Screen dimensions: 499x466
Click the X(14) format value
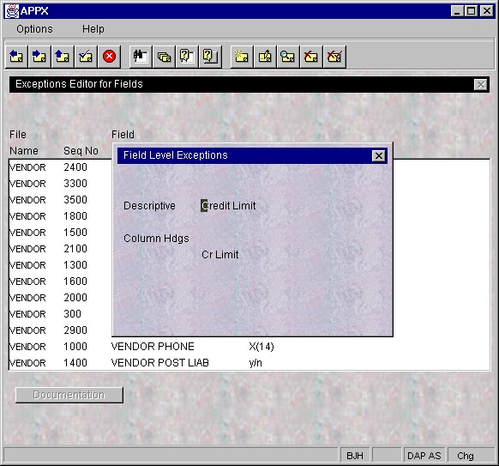coord(262,347)
